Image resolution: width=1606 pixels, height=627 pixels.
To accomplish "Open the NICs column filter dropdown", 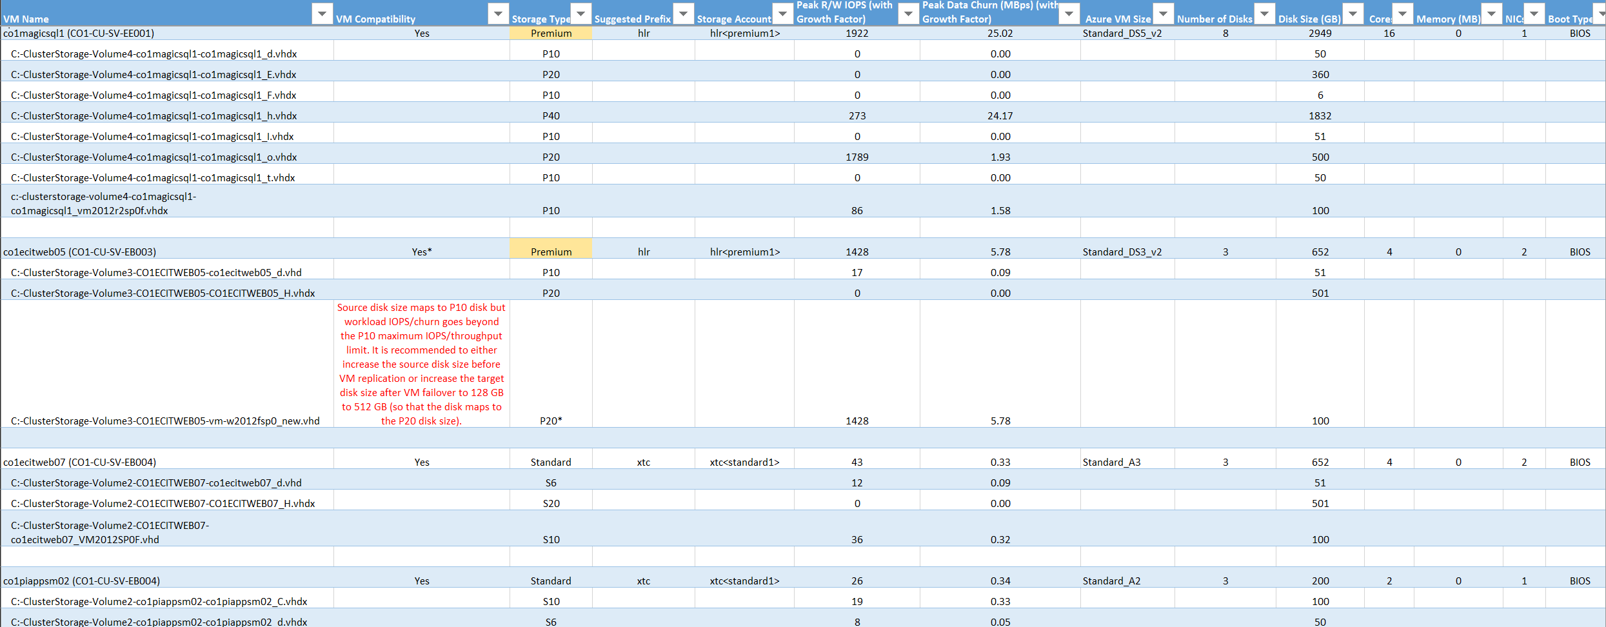I will [x=1534, y=14].
